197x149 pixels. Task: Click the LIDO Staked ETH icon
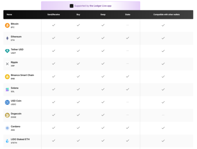pyautogui.click(x=7, y=141)
